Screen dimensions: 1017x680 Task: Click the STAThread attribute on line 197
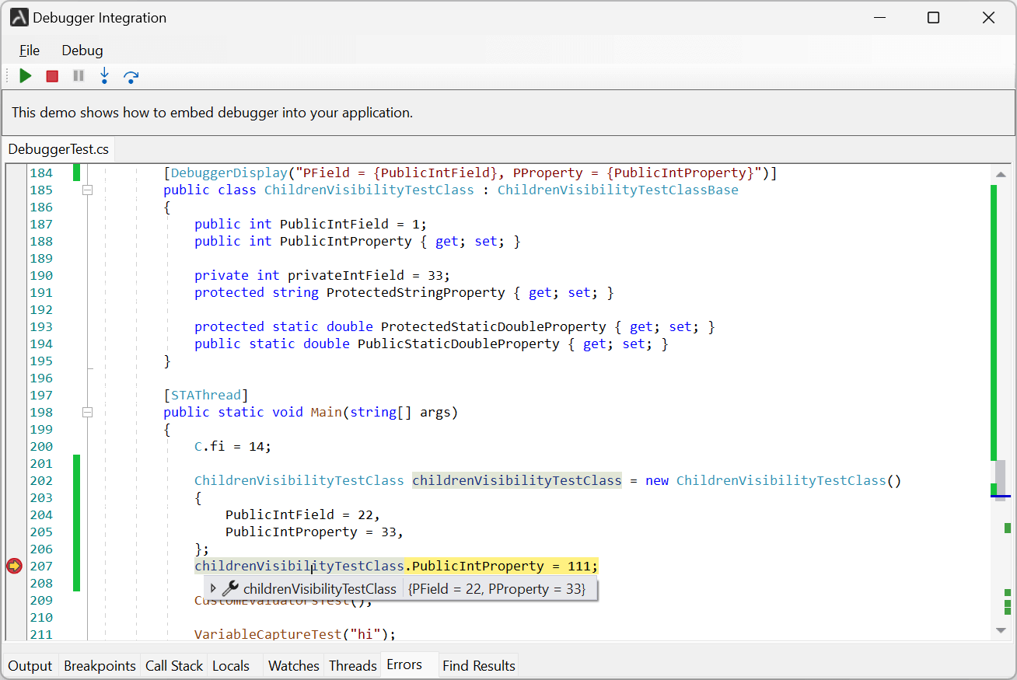[206, 395]
